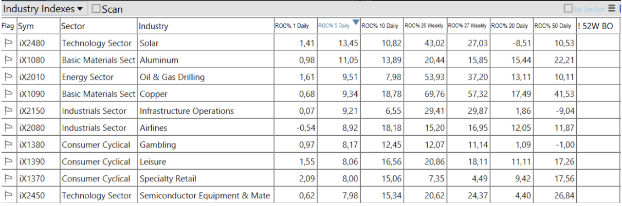Select the Semiconductor Equipment & Mate row
The image size is (622, 206).
204,196
